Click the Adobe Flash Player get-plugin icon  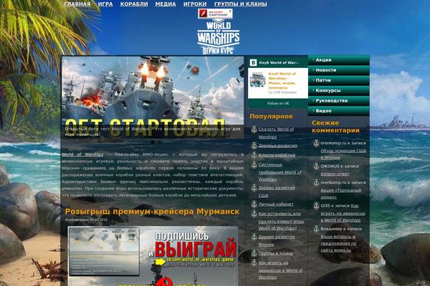point(215,14)
